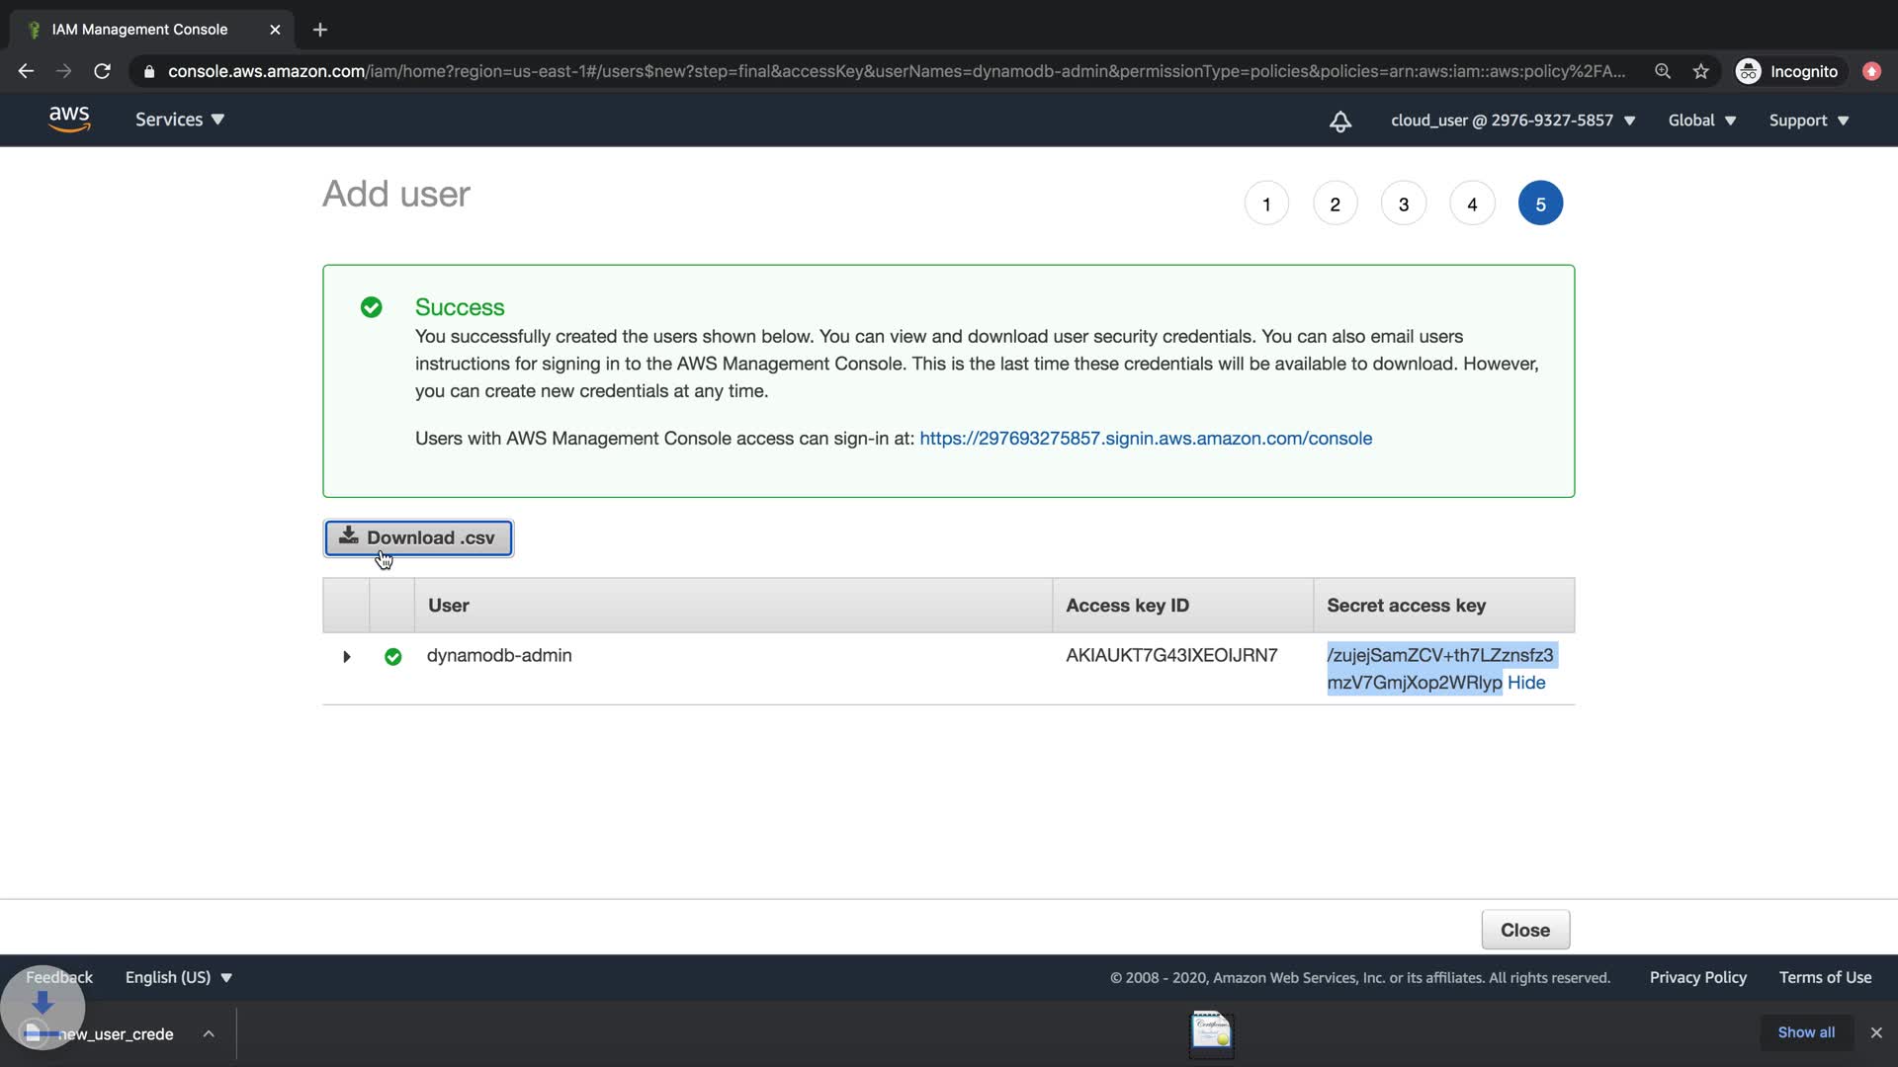The image size is (1898, 1067).
Task: Open the cloud_user account dropdown
Action: click(x=1512, y=121)
